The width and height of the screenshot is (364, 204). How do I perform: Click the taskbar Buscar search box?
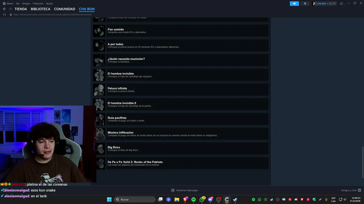point(135,199)
